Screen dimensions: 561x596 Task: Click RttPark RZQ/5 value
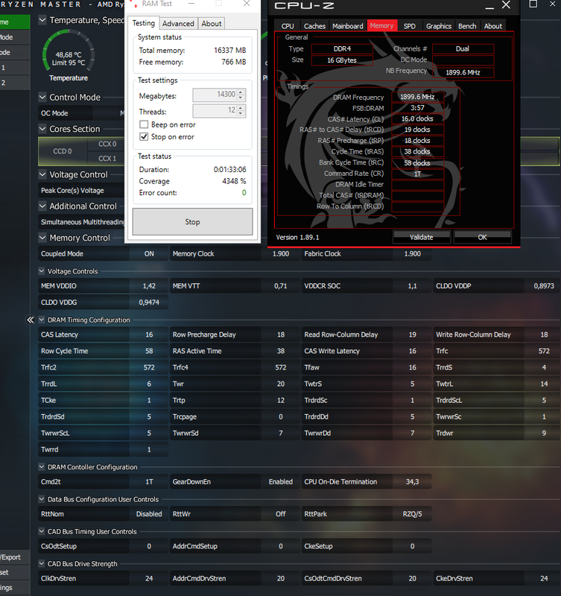pos(412,514)
